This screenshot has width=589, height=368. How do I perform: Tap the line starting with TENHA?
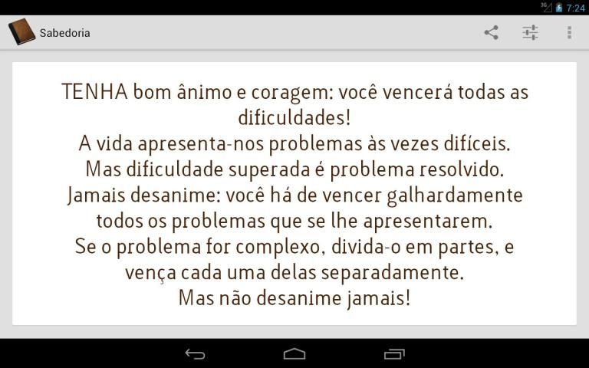(x=294, y=92)
